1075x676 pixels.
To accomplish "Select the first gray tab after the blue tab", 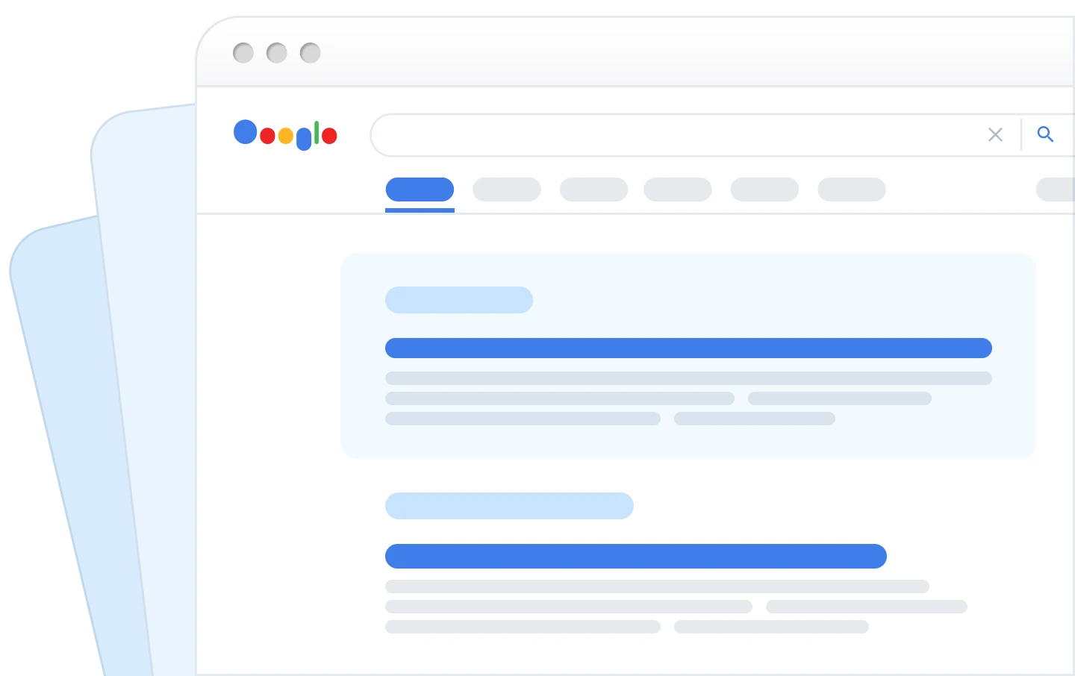I will (507, 190).
